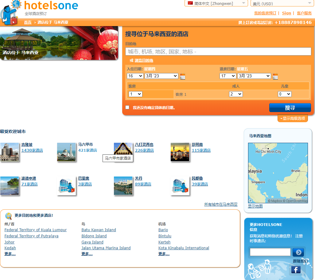Open 马六甲市 city thumbnail

(66, 152)
